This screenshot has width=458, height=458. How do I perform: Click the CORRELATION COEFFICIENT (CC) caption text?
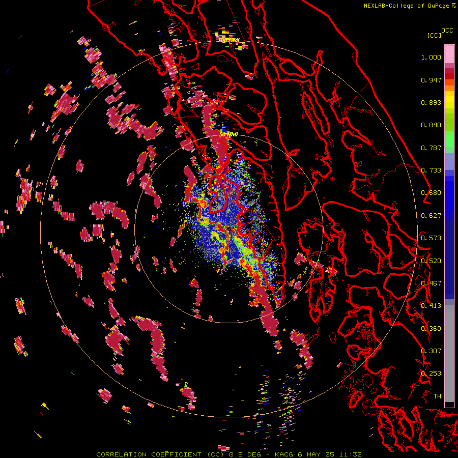click(160, 454)
